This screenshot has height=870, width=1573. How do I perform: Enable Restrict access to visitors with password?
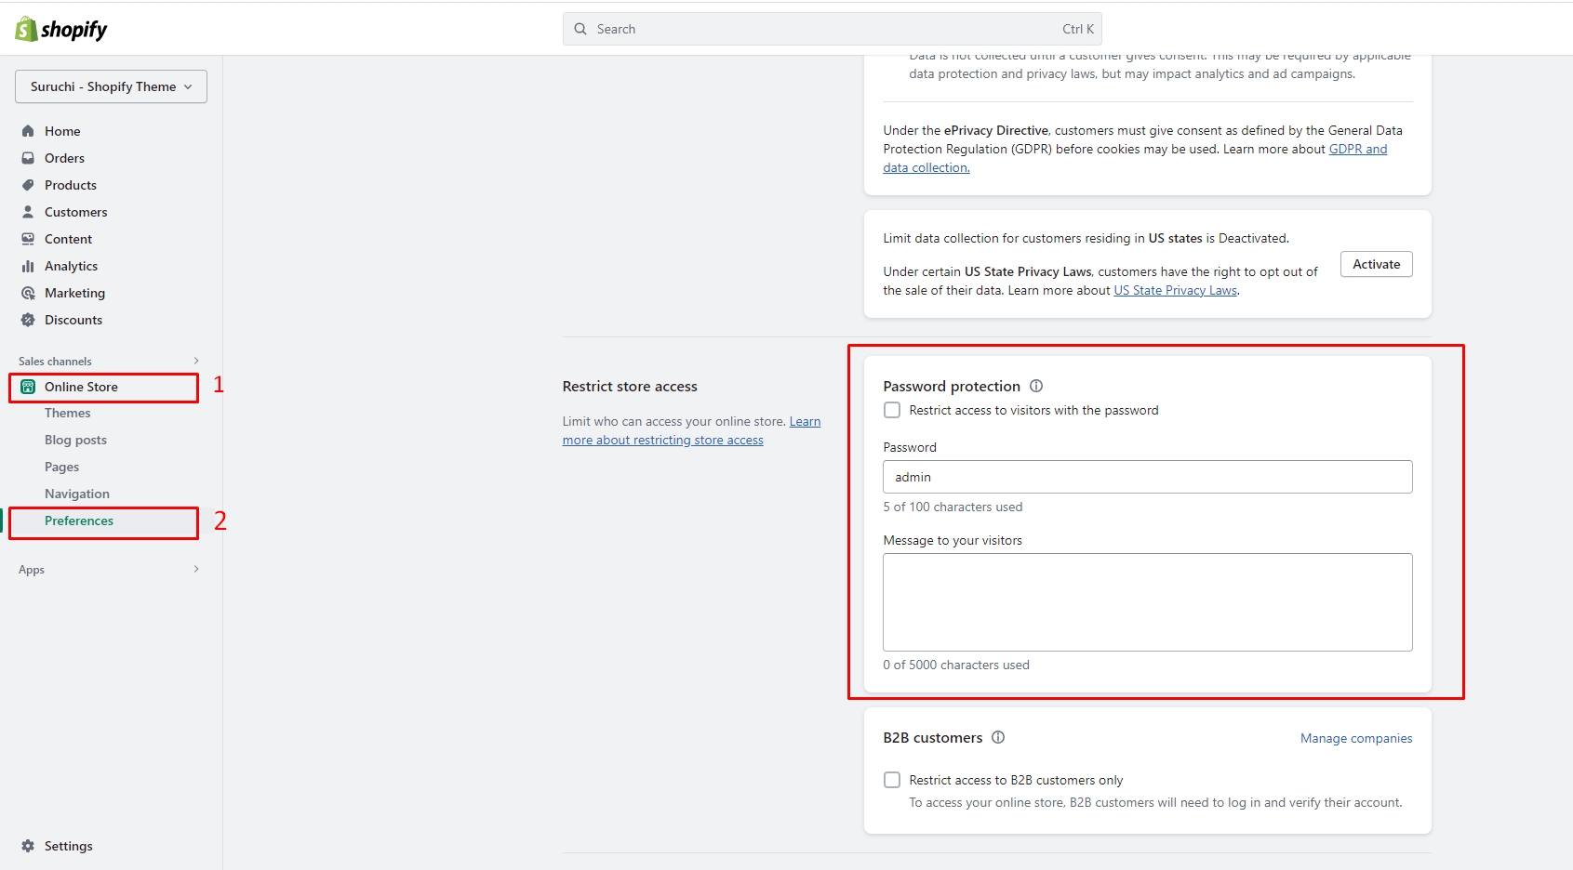(x=892, y=410)
